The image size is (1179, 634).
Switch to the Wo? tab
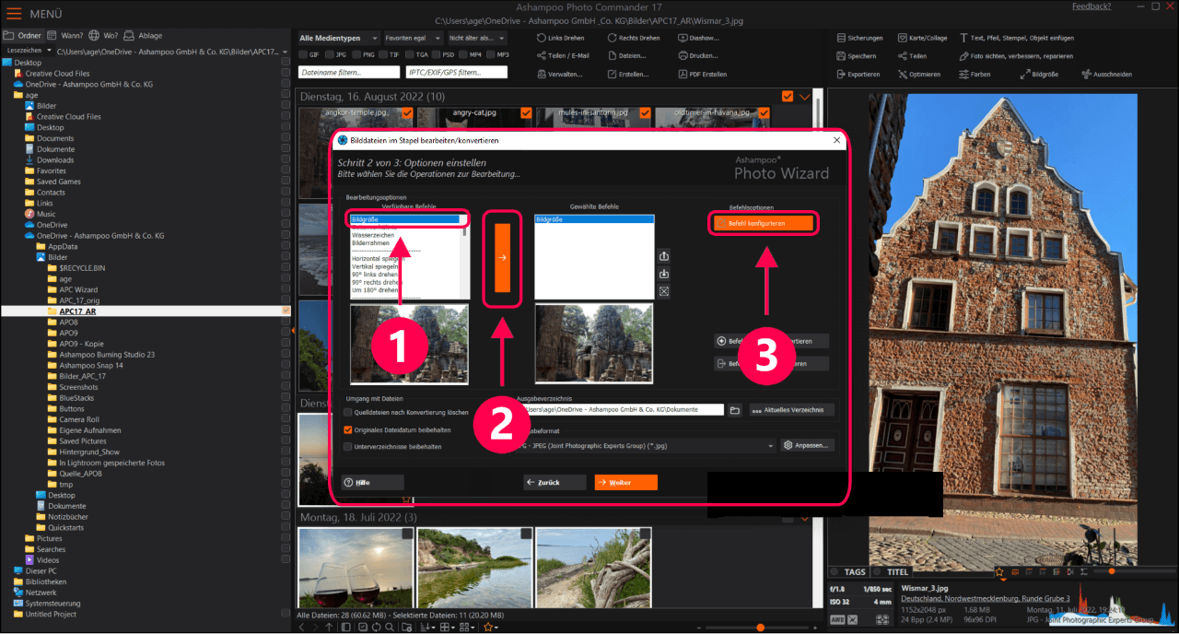click(x=105, y=35)
